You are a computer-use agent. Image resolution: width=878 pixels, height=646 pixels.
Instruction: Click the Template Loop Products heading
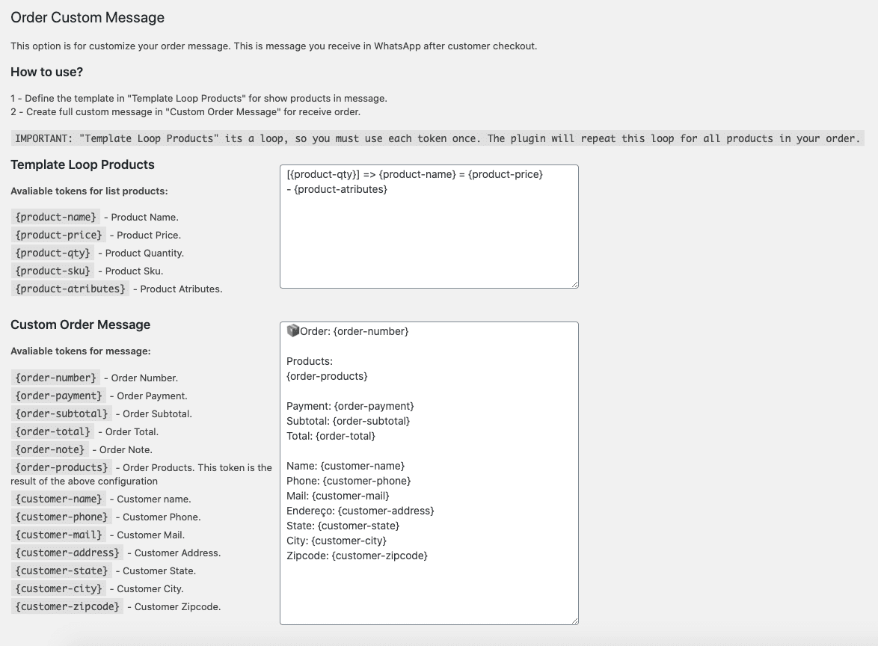pos(82,164)
